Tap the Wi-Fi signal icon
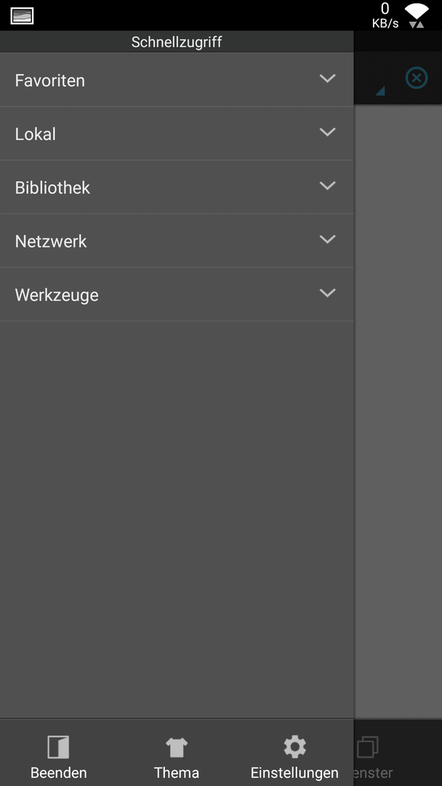The width and height of the screenshot is (442, 786). pos(417,15)
